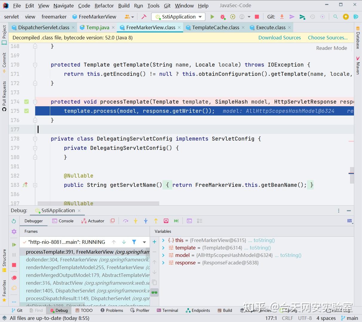Open Evaluate Expression icon
The image size is (362, 322).
pos(189,221)
